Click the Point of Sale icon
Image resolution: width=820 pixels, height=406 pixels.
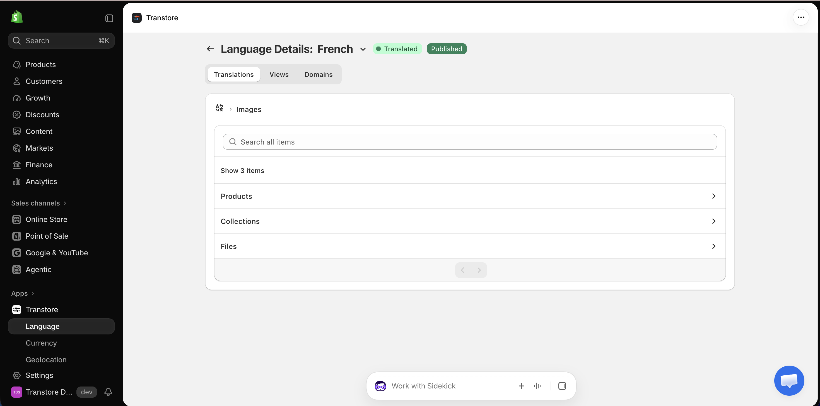16,236
